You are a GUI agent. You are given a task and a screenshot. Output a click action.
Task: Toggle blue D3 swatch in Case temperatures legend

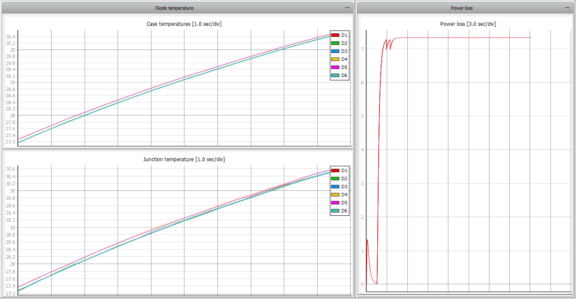pyautogui.click(x=335, y=51)
